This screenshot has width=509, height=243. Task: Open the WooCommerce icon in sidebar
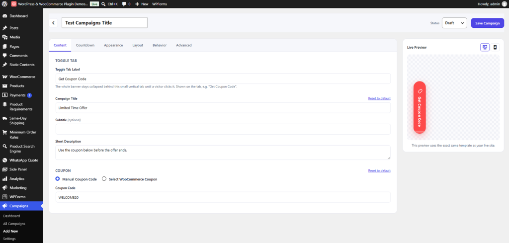coord(5,77)
